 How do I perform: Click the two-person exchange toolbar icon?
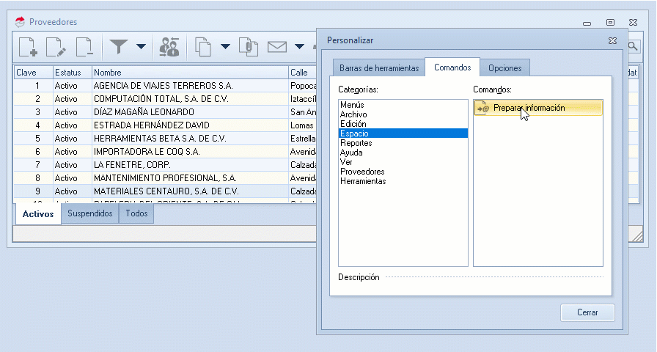click(170, 48)
